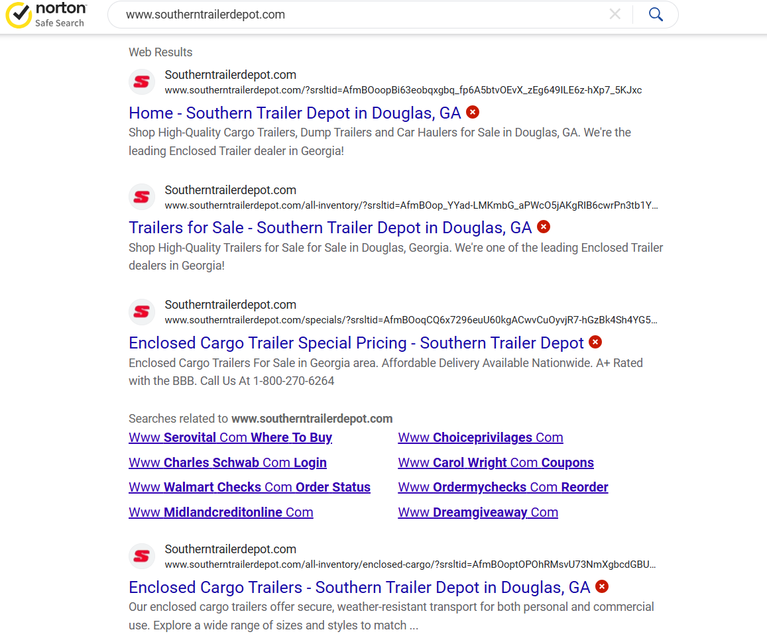The height and width of the screenshot is (644, 767).
Task: Open Home - Southern Trailer Depot link
Action: click(295, 113)
